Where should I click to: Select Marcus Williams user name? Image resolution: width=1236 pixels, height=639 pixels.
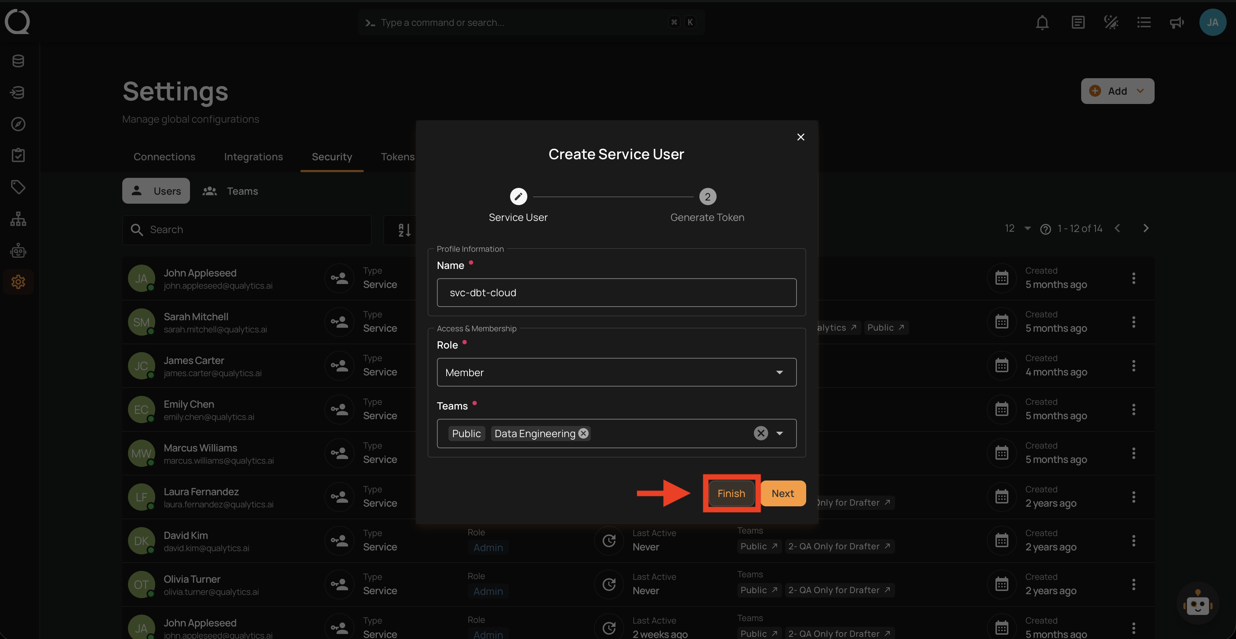[x=200, y=448]
